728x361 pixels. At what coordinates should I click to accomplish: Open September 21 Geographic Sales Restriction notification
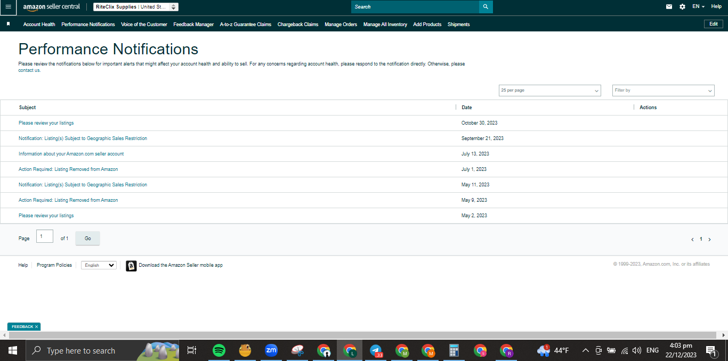tap(83, 138)
